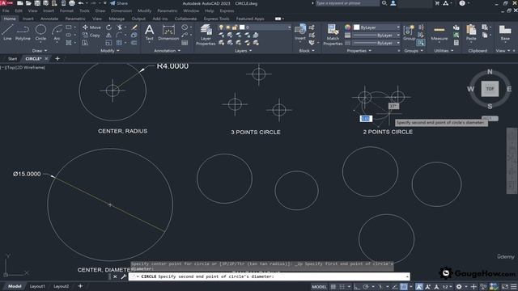Click the layer color white swatch
Viewport: 518px width, 291px height.
coord(242,27)
